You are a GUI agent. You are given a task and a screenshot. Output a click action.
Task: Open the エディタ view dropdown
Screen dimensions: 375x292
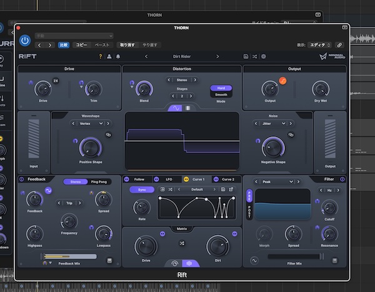(x=320, y=45)
